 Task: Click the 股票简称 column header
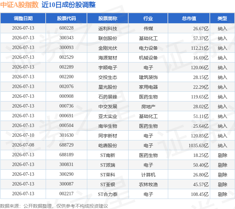tap(108, 18)
